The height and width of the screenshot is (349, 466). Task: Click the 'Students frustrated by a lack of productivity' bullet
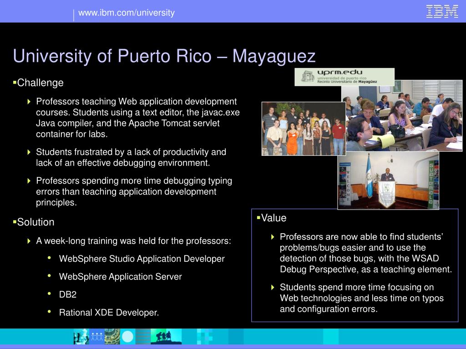pyautogui.click(x=131, y=157)
